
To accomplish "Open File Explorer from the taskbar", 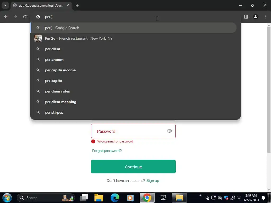I will pyautogui.click(x=99, y=198).
